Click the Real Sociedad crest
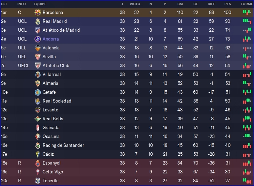The image size is (254, 186). [x=38, y=101]
